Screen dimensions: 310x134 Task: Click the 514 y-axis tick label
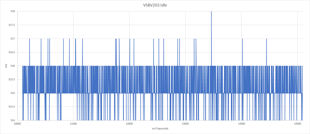tap(13, 120)
